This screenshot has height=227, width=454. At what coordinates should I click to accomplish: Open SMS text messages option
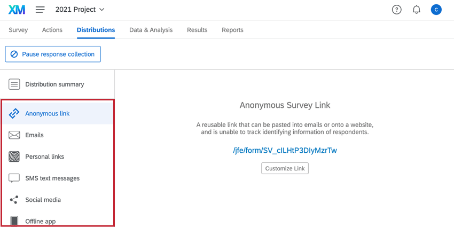57,178
